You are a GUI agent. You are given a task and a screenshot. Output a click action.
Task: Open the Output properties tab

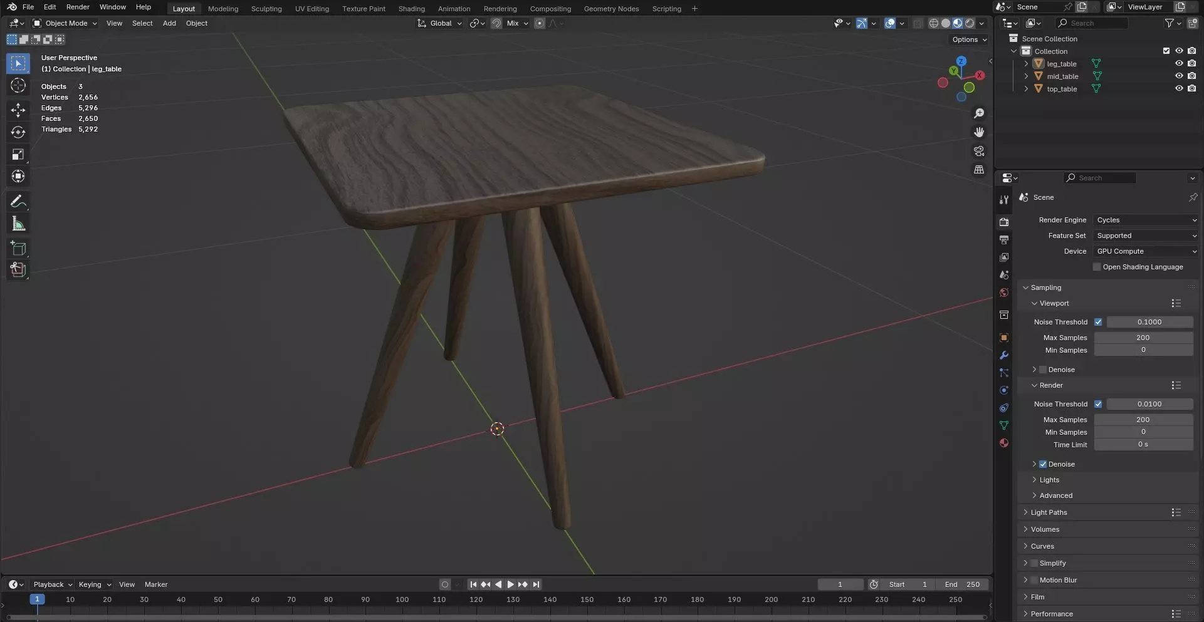[1004, 239]
